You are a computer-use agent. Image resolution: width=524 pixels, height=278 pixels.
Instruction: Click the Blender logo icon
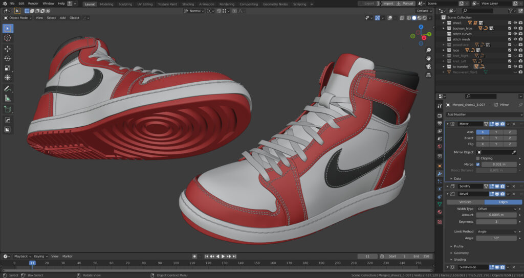(4, 4)
